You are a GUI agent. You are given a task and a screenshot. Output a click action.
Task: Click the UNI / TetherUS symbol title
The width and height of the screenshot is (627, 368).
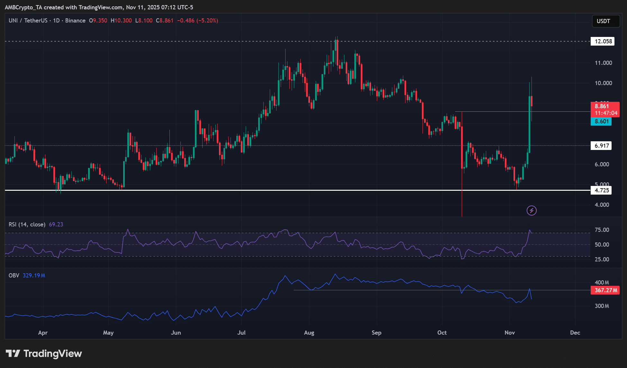(x=28, y=21)
